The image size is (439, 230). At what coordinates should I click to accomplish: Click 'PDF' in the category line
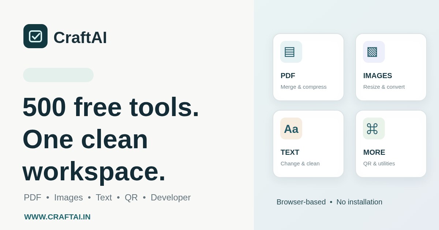pos(33,198)
